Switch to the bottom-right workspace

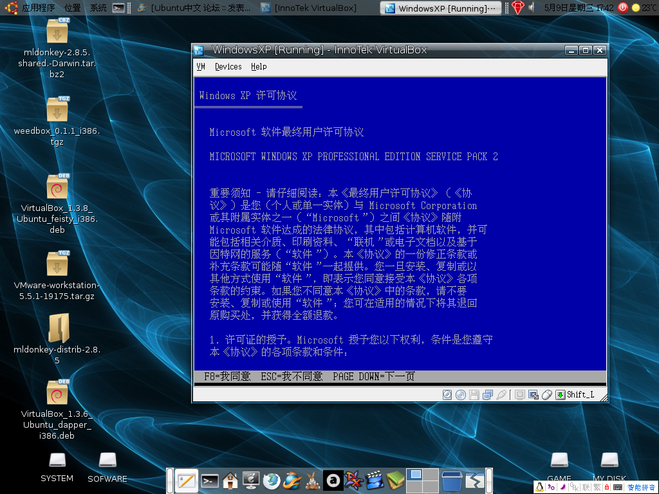[431, 487]
